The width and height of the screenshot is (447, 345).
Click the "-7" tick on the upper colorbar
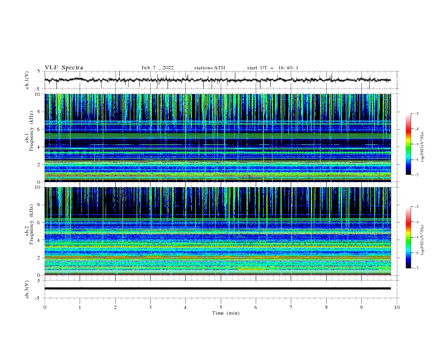(x=417, y=175)
